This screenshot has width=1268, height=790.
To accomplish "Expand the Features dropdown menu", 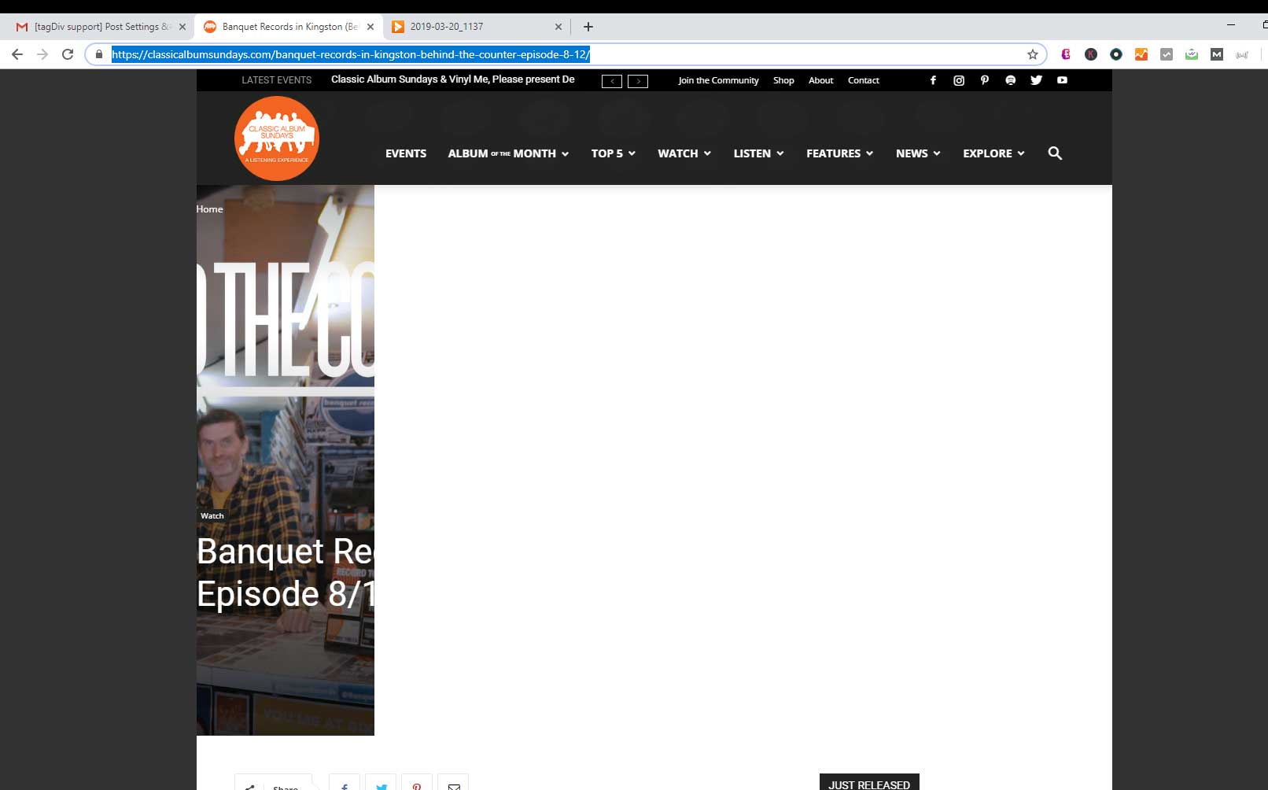I will coord(840,153).
